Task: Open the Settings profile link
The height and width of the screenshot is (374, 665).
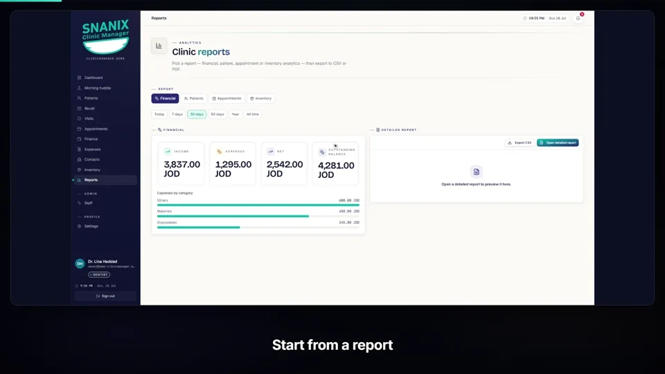Action: (x=105, y=226)
